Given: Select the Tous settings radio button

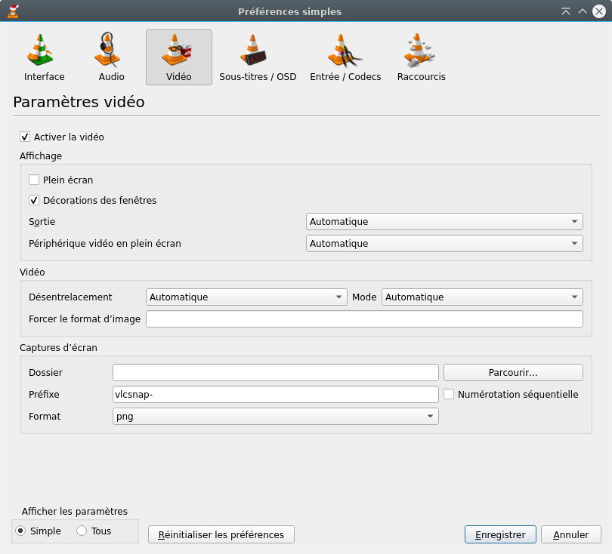Looking at the screenshot, I should click(x=82, y=531).
